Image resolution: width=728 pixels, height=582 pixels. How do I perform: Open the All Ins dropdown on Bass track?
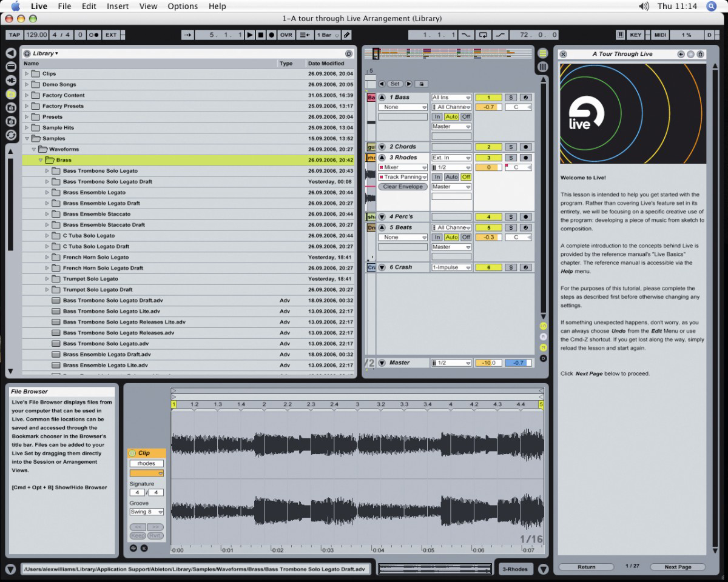click(451, 97)
